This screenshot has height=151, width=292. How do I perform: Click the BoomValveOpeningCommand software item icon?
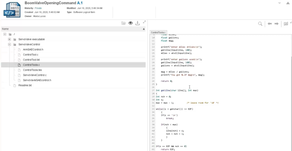coord(11,10)
